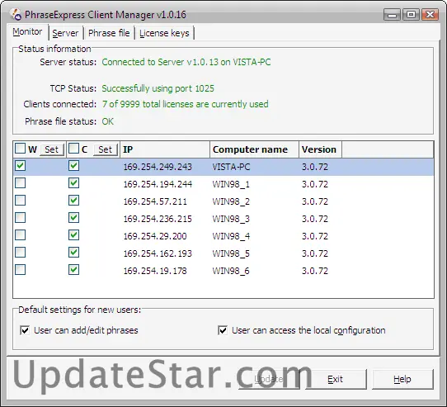Enable W checkbox for WIN98_6 row
Image resolution: width=447 pixels, height=407 pixels.
point(21,270)
